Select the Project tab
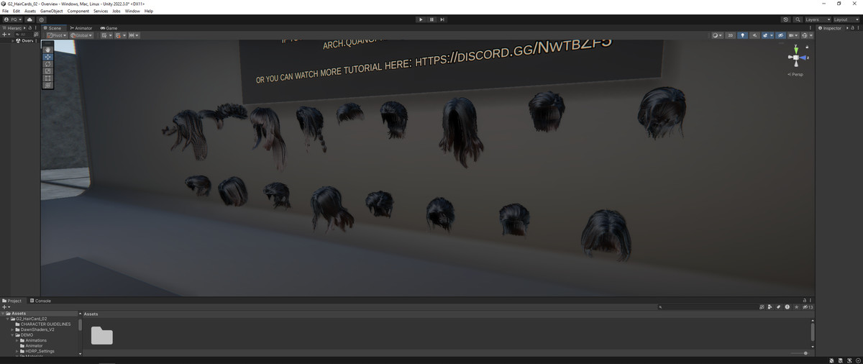The image size is (863, 364). 12,301
